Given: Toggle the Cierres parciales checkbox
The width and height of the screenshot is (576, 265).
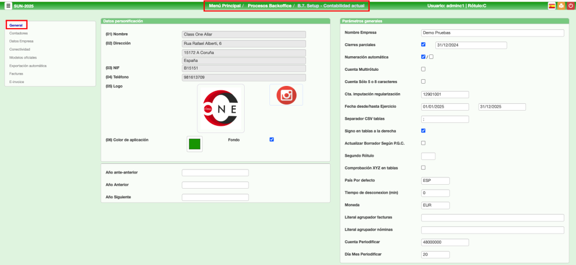Looking at the screenshot, I should coord(424,44).
